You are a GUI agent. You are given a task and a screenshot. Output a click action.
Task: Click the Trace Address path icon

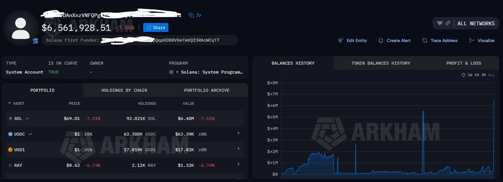[425, 41]
